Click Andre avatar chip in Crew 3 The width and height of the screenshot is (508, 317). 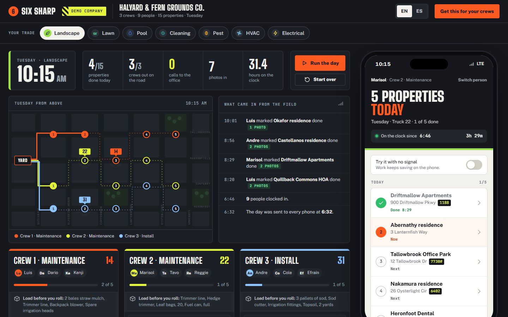tap(257, 273)
